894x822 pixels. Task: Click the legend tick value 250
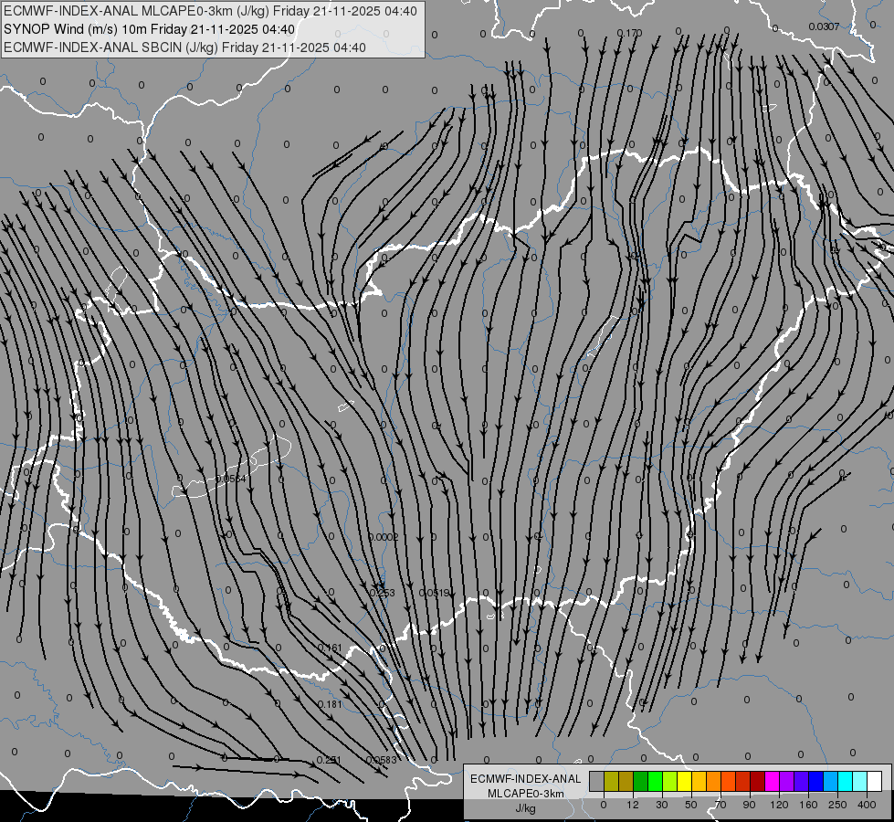point(837,805)
